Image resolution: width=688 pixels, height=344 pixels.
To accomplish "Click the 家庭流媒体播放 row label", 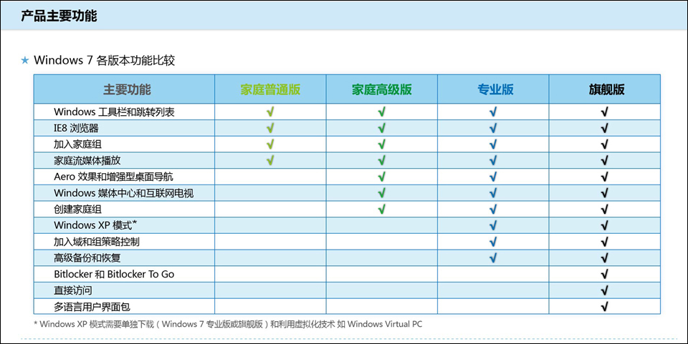I will (x=87, y=160).
